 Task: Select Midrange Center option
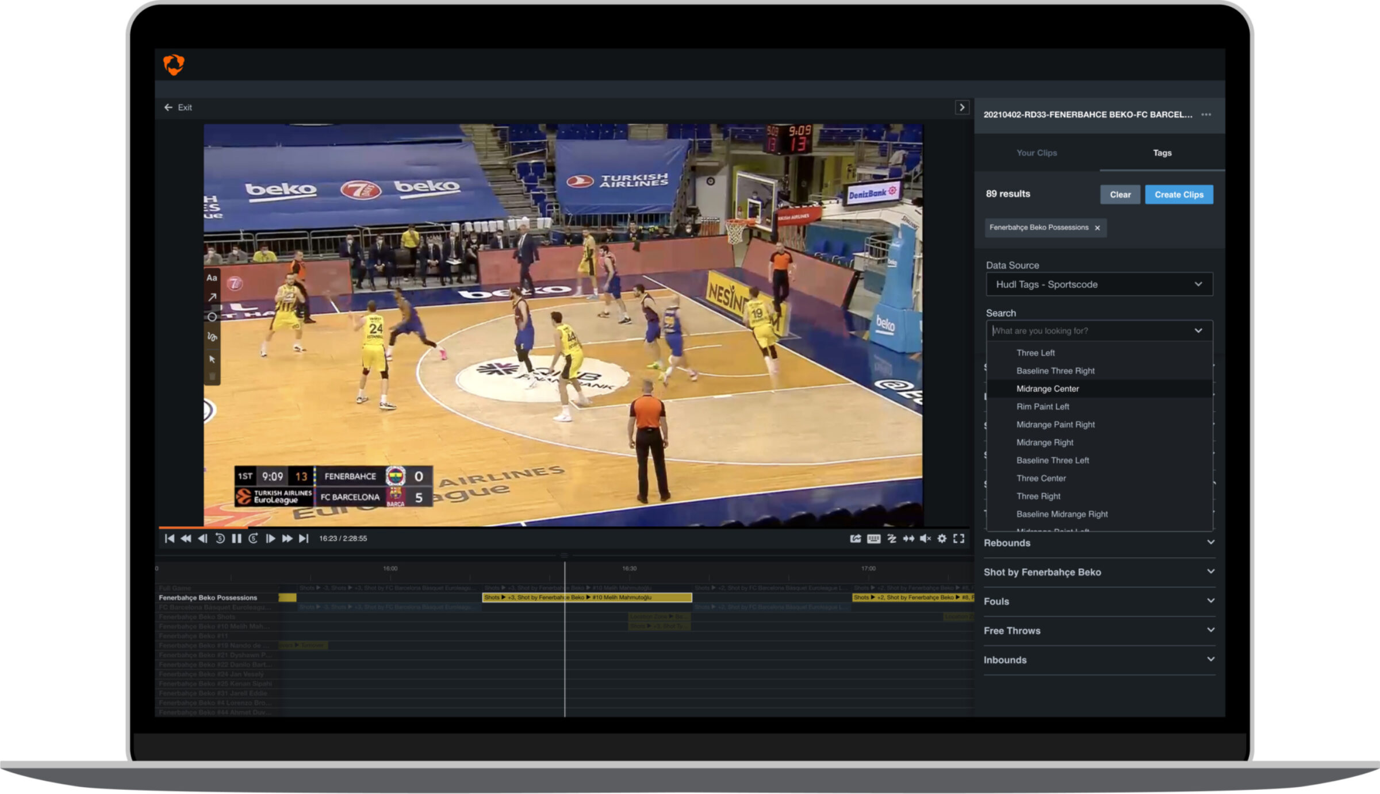click(x=1099, y=388)
